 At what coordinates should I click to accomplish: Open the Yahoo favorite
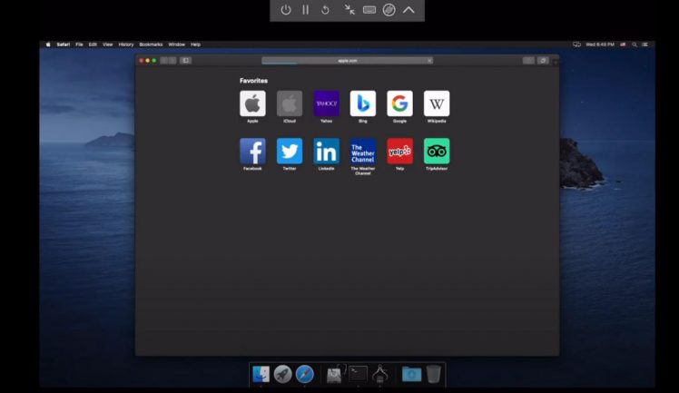pyautogui.click(x=326, y=103)
